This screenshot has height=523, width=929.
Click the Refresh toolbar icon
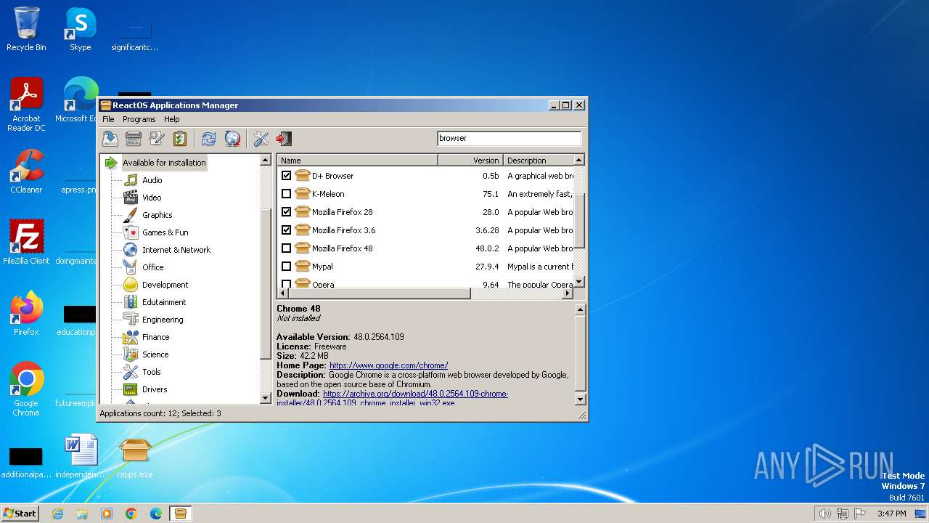pos(209,139)
